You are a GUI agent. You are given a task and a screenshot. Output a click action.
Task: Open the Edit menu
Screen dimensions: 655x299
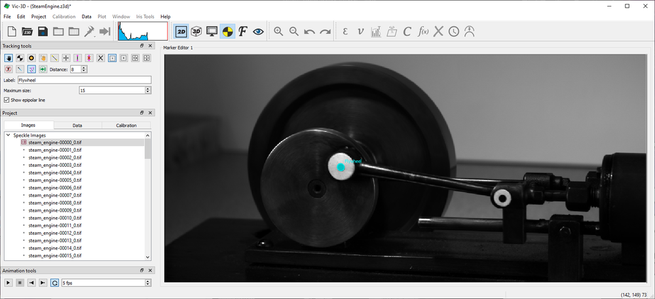coord(21,16)
